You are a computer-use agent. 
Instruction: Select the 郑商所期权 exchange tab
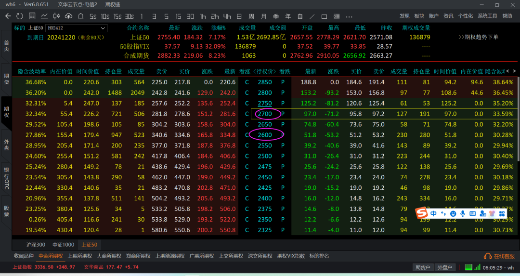[138, 256]
